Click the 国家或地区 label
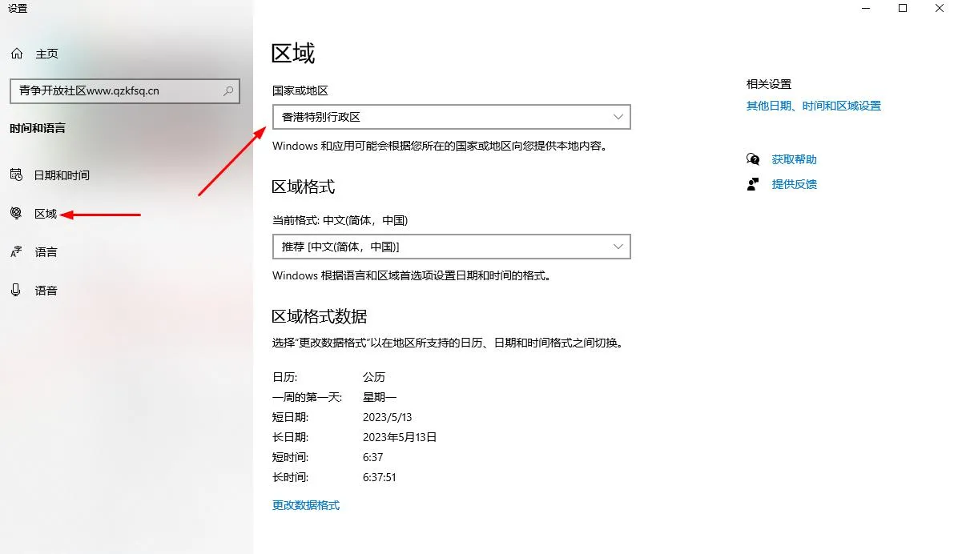954x554 pixels. (300, 90)
